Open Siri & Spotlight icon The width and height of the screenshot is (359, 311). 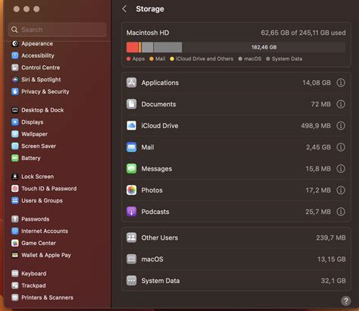point(15,80)
